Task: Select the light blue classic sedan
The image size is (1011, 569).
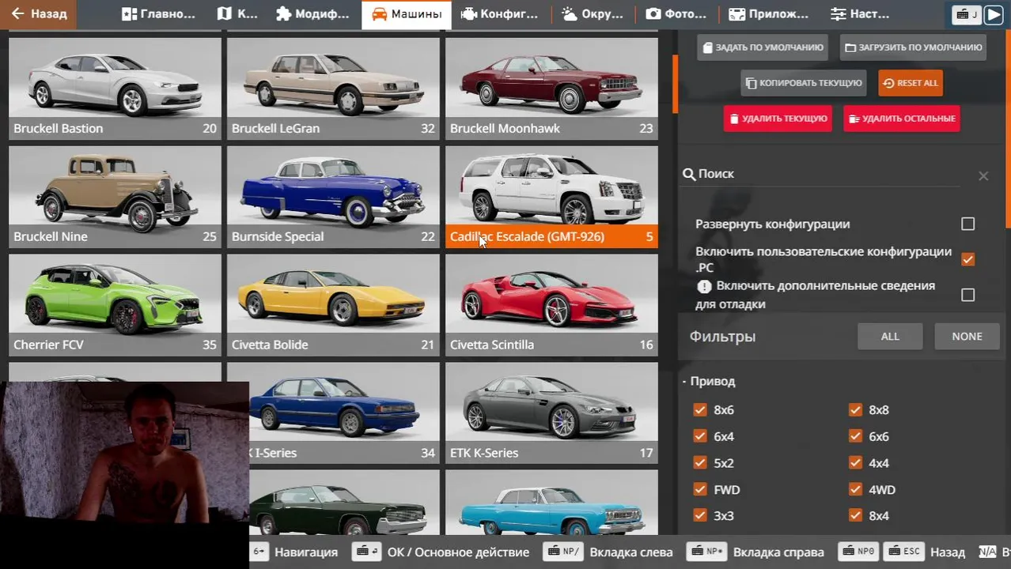Action: coord(551,503)
